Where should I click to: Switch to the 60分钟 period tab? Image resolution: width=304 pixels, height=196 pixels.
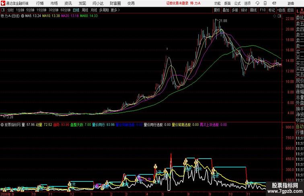(66, 10)
